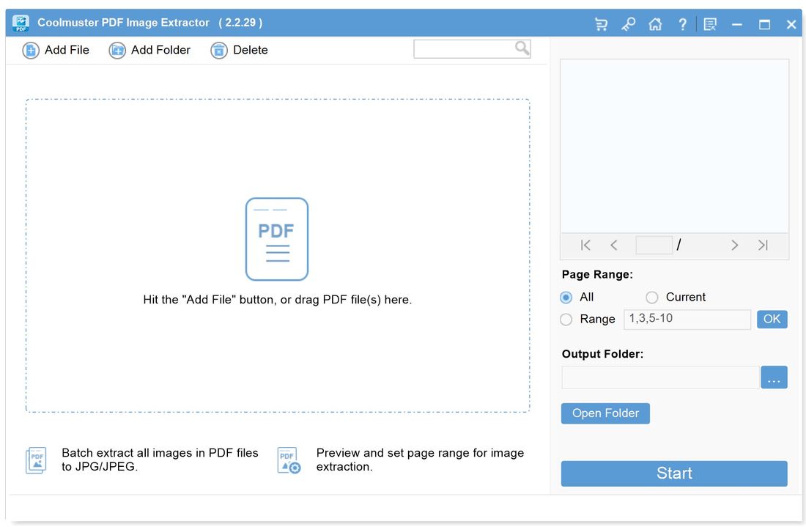Go to next page arrow in preview
806x527 pixels.
pyautogui.click(x=734, y=245)
